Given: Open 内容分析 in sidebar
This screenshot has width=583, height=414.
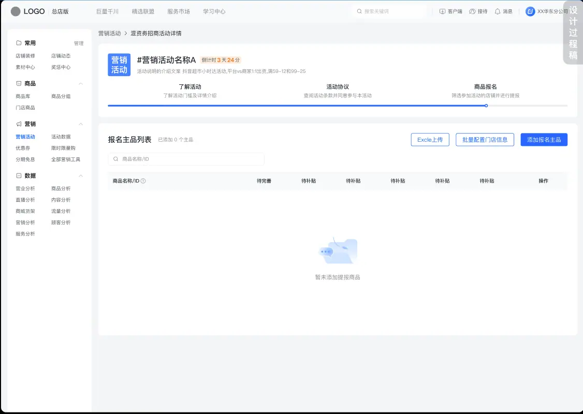Looking at the screenshot, I should point(61,200).
